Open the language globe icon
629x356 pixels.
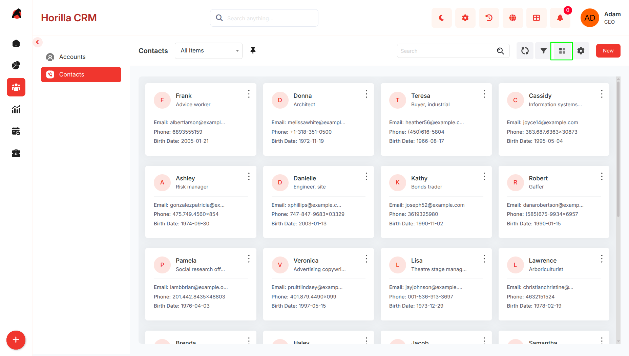[x=512, y=18]
